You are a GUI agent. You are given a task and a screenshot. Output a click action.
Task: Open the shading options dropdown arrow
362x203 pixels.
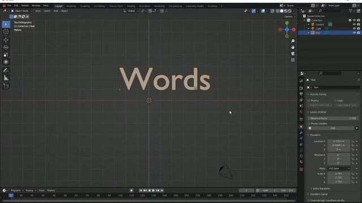(x=294, y=11)
